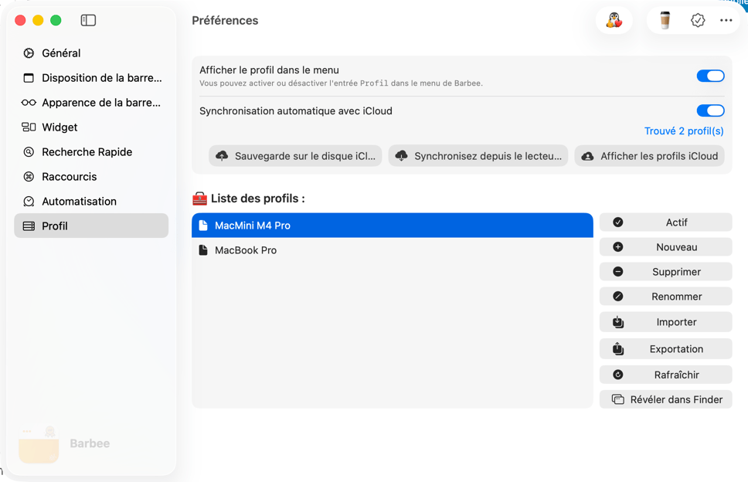Screen dimensions: 748x482
Task: Toggle Afficher le profil dans le menu
Action: [x=710, y=76]
